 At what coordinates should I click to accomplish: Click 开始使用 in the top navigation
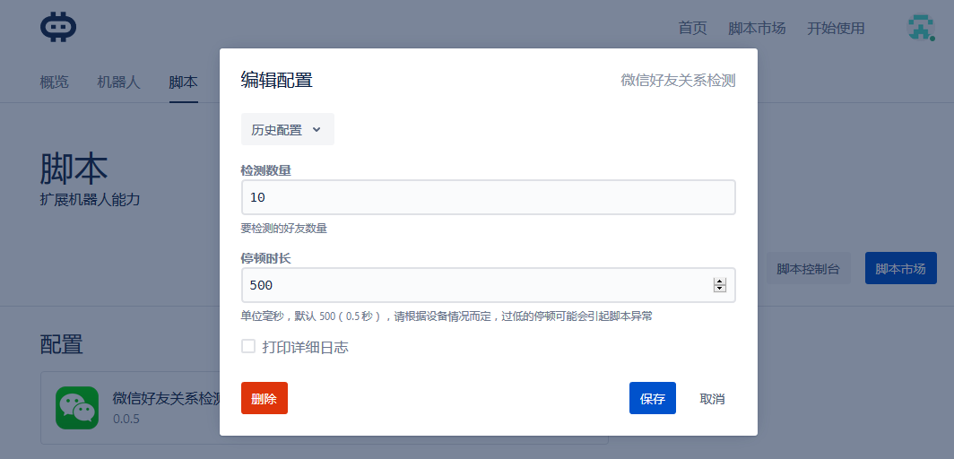836,28
